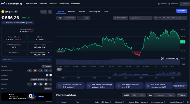Open the Beurzen menu
190x104 pixels.
(x=53, y=4)
